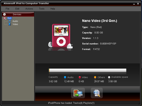142x106 pixels.
Task: Click the Devices gear icon
Action: (x=4, y=14)
